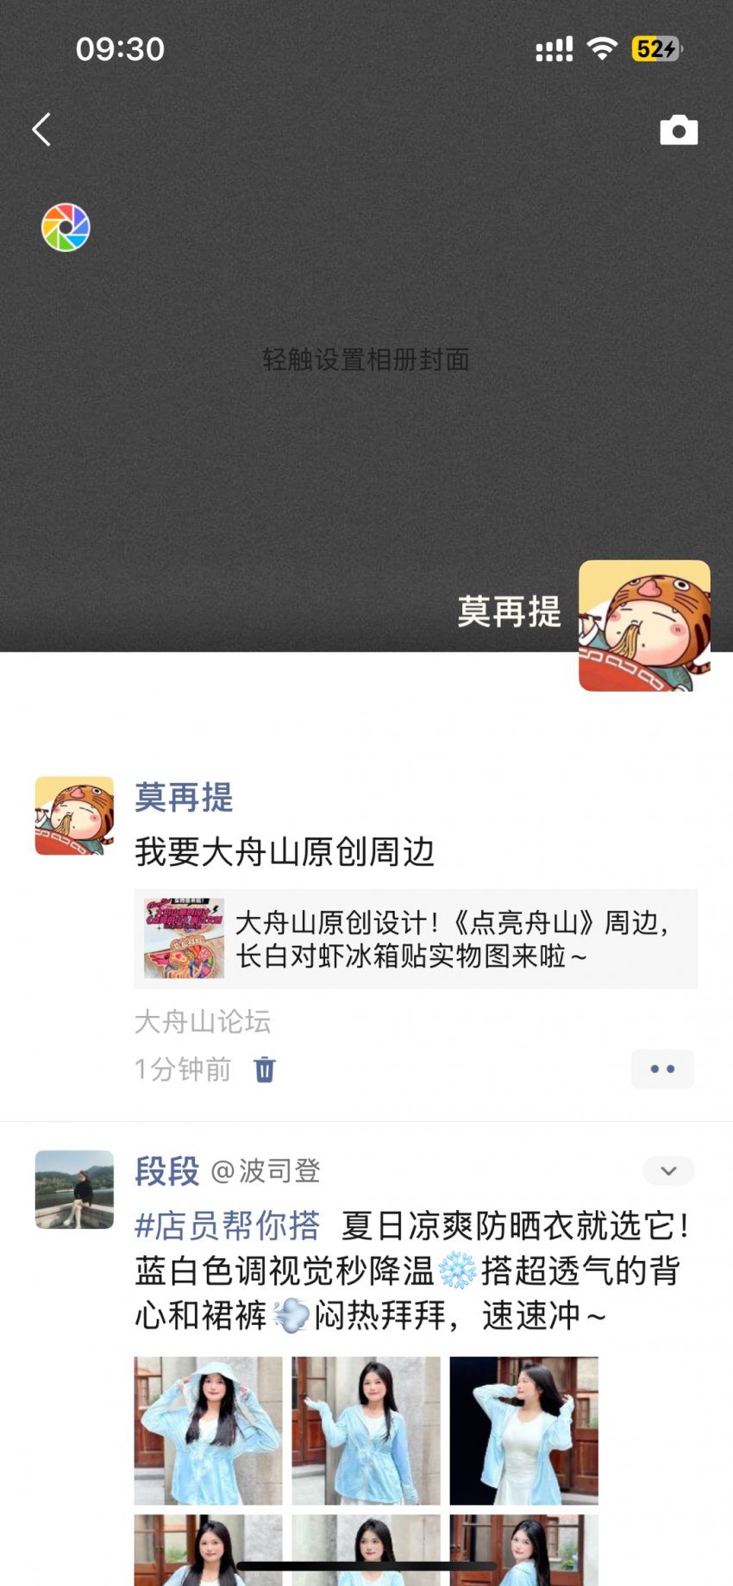733x1586 pixels.
Task: Delete the post with the trash icon
Action: point(265,1069)
